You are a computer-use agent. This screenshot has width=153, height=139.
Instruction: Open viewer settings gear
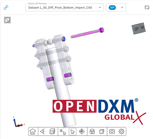pyautogui.click(x=121, y=131)
